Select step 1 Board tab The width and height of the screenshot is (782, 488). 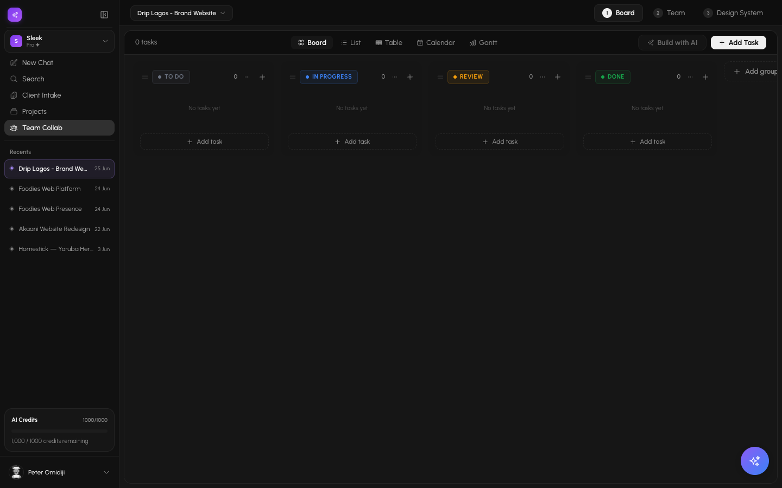click(619, 13)
